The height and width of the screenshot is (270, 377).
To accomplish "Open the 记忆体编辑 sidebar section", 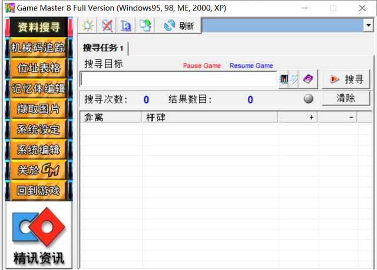I will [39, 89].
